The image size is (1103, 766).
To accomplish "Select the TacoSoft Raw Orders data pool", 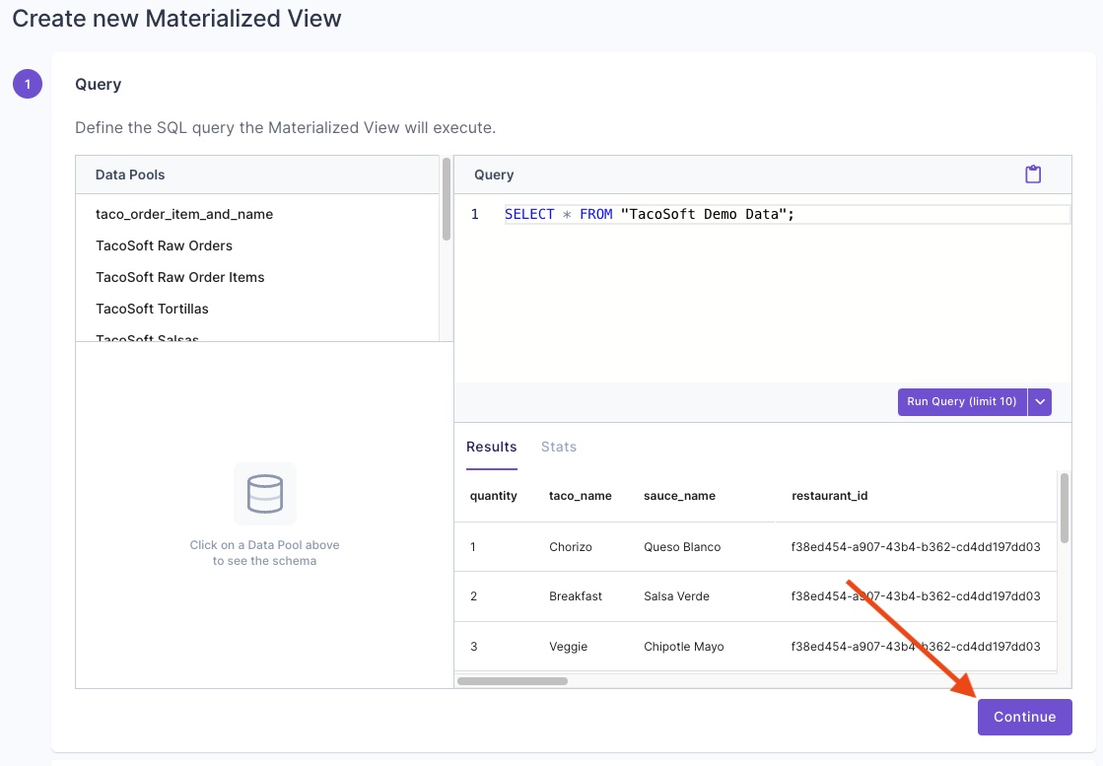I will click(x=164, y=245).
